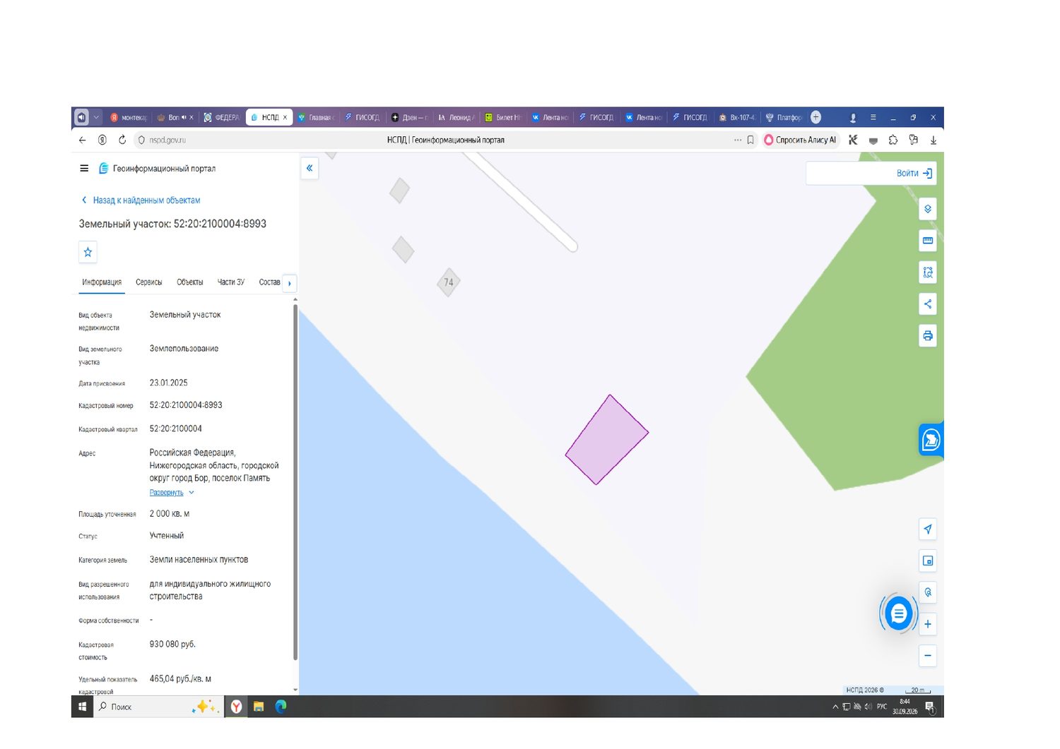Share the map via share icon

(928, 304)
